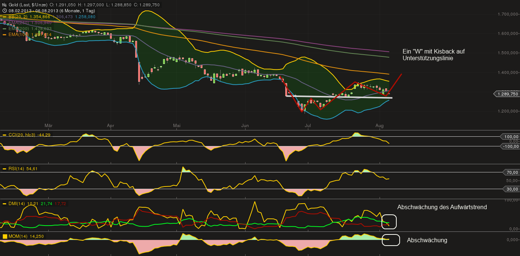Click the 1.600,000 price axis label
The height and width of the screenshot is (256, 520).
pos(508,33)
